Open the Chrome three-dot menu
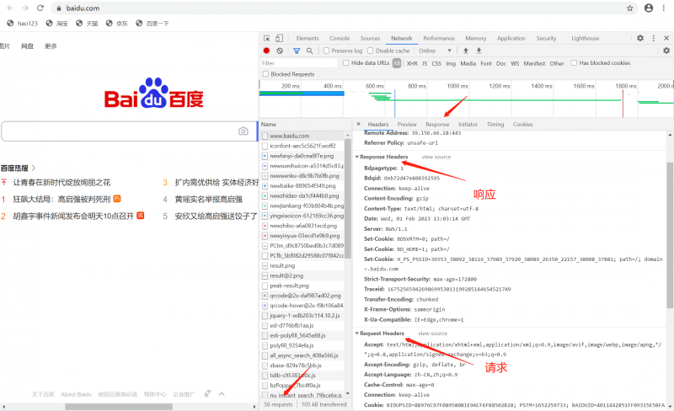674x411 pixels. [665, 8]
